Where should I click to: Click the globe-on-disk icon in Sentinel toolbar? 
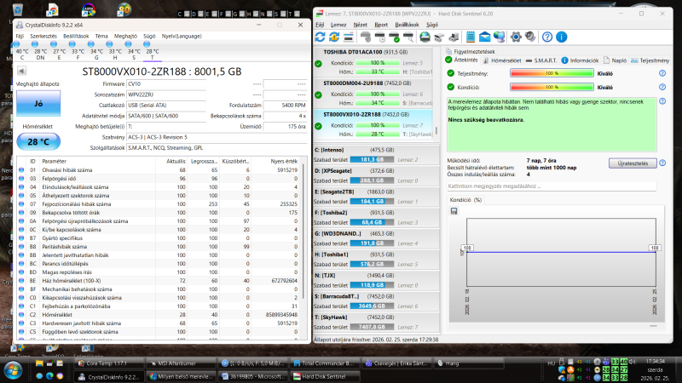pos(425,37)
